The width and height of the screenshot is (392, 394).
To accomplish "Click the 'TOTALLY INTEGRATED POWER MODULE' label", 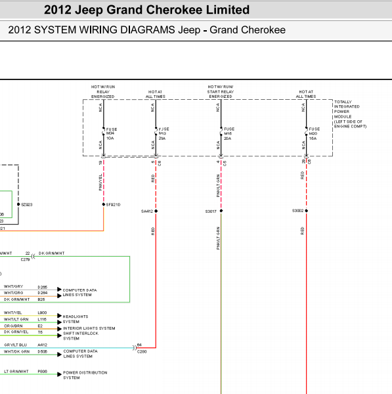I will 350,114.
